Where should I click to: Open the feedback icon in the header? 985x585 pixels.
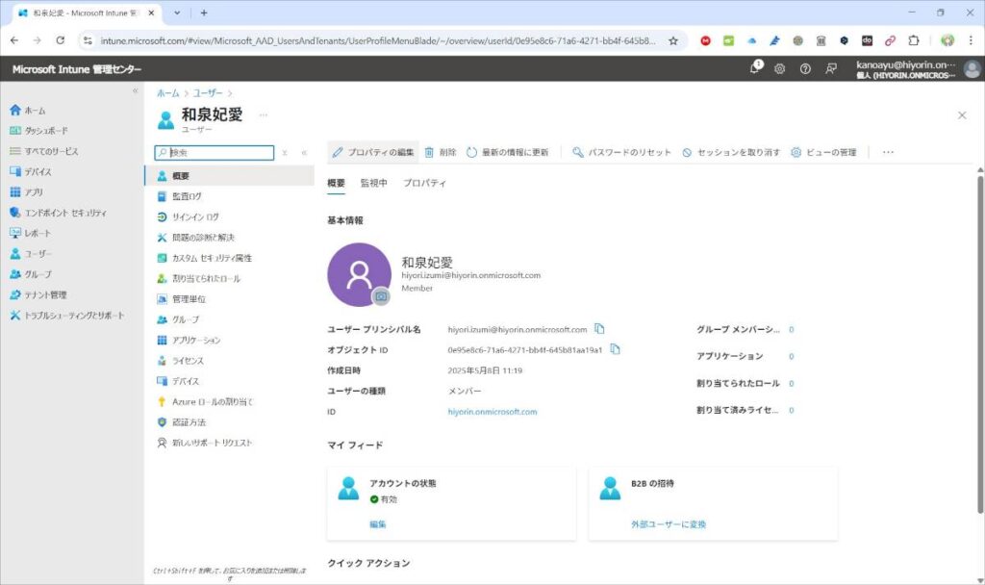(x=830, y=69)
